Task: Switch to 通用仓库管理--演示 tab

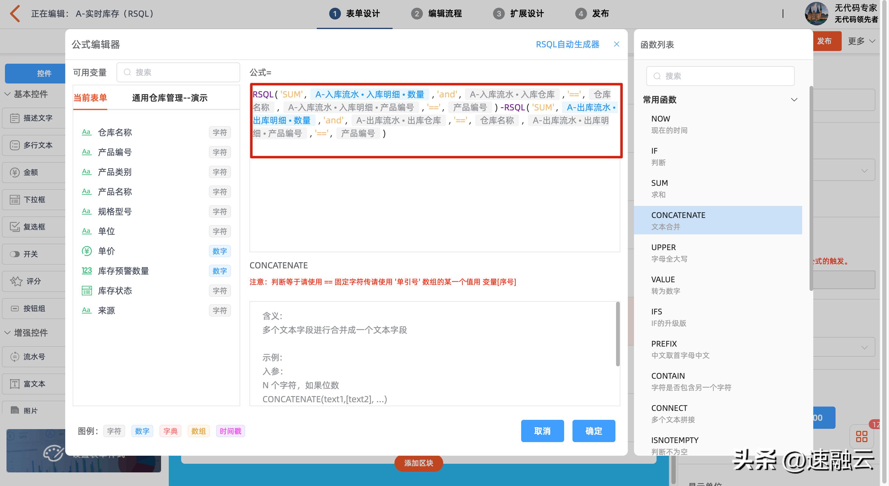Action: point(170,98)
